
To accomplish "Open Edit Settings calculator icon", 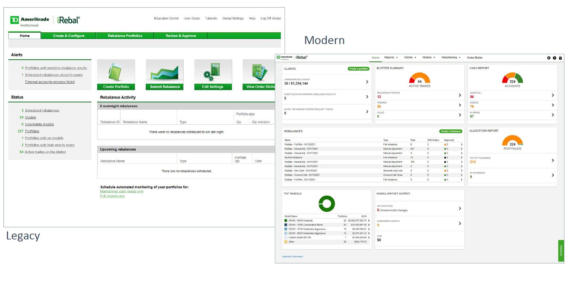I will tap(213, 71).
